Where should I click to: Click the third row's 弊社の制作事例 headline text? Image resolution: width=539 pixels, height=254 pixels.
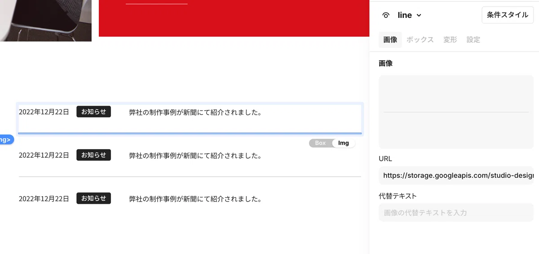[195, 199]
